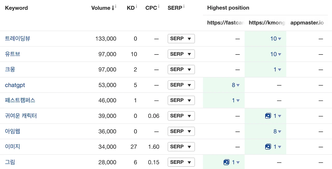The height and width of the screenshot is (169, 332).
Task: Open SERP dropdown for chatgpt
Action: click(x=181, y=85)
